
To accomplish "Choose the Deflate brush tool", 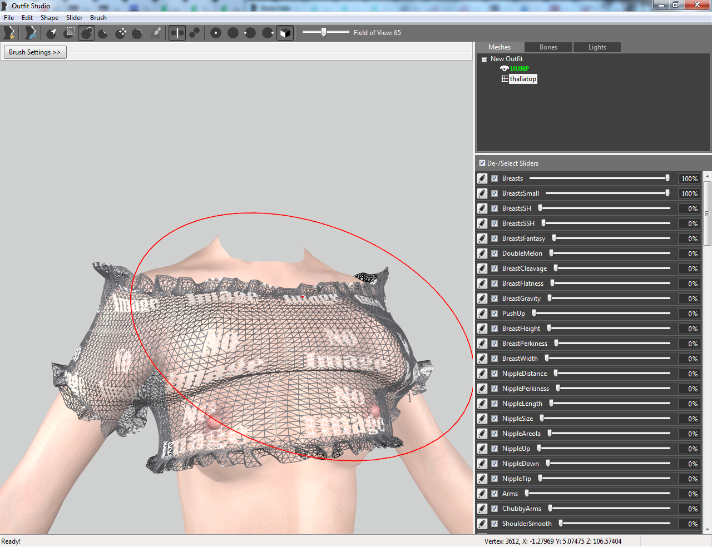I will click(103, 33).
